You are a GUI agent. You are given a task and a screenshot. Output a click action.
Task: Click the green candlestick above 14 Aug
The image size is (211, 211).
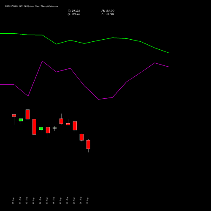coord(41,129)
